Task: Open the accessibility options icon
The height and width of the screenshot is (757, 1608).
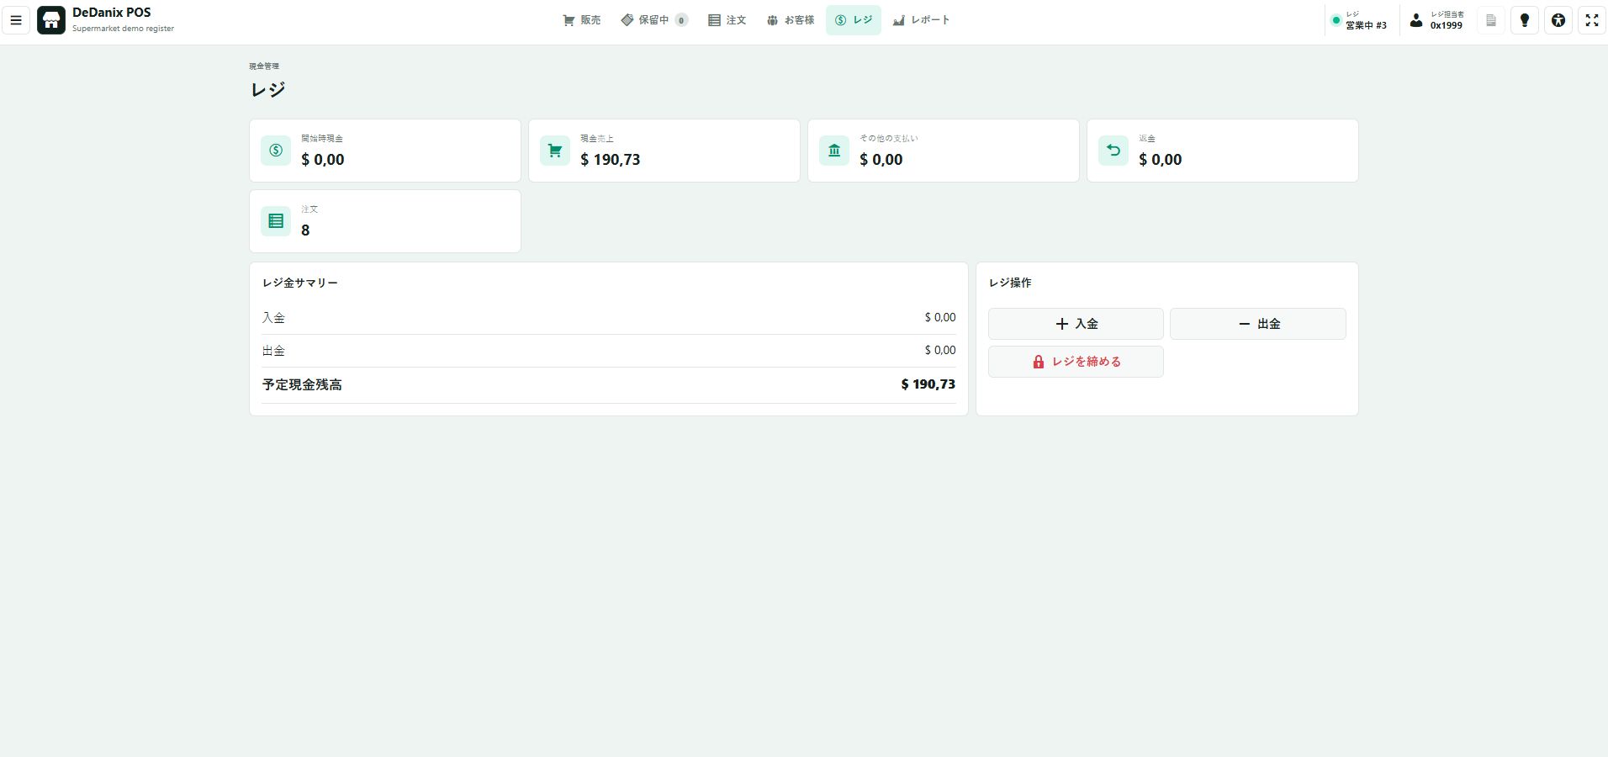Action: 1558,20
